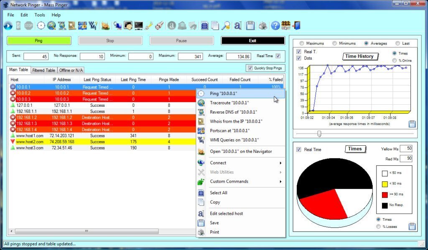This screenshot has height=250, width=428.
Task: Click the Red Ms input field
Action: [x=406, y=158]
